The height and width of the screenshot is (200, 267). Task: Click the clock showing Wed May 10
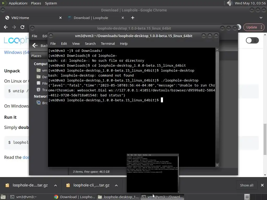click(250, 3)
